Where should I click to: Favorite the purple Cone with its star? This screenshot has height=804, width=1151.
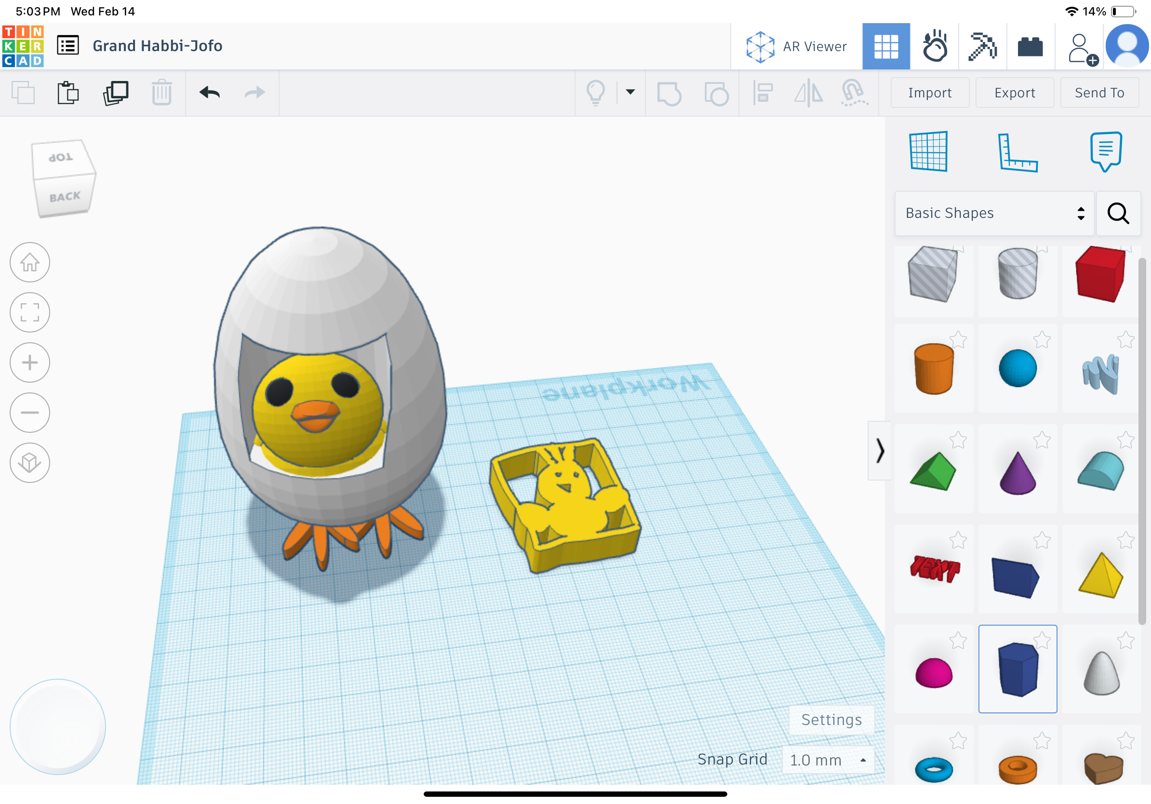[1042, 440]
